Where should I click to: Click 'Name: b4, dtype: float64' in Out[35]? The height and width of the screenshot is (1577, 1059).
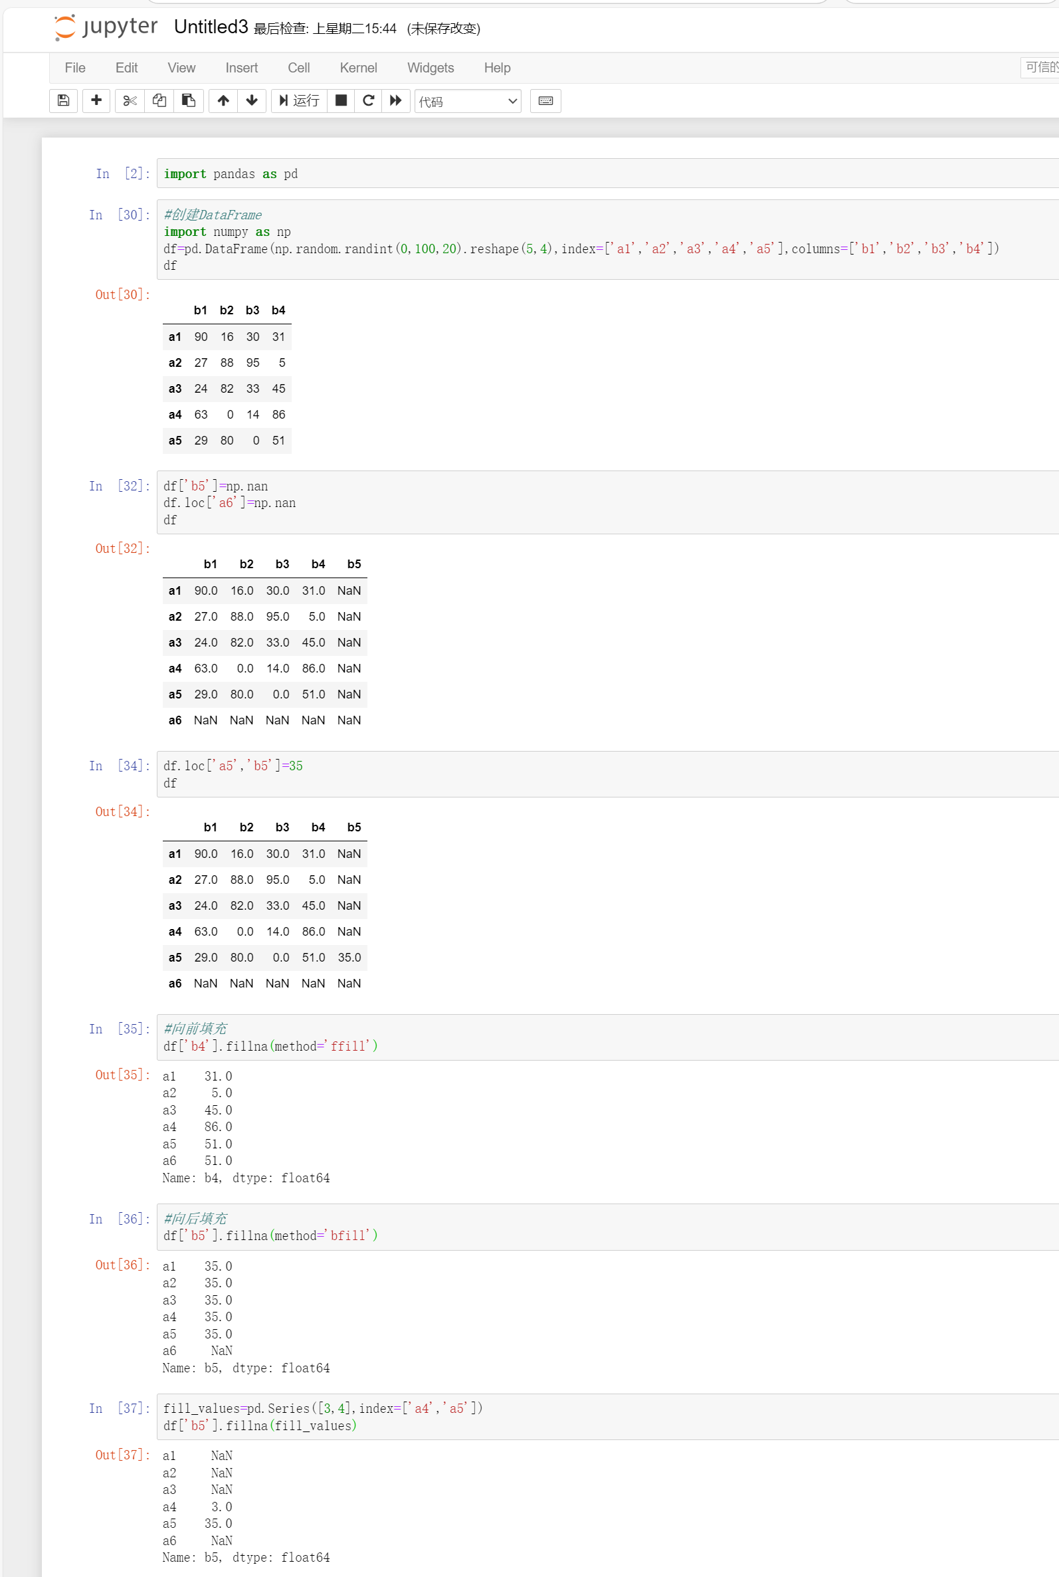[x=246, y=1178]
